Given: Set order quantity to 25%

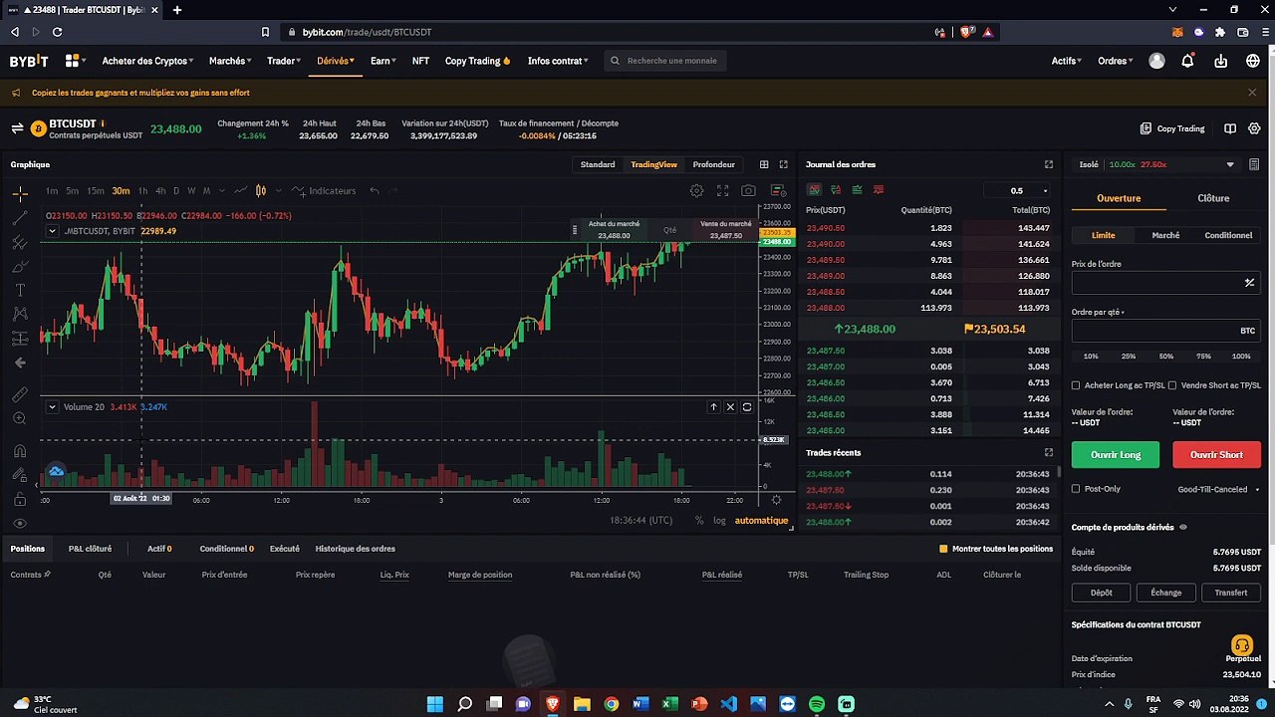Looking at the screenshot, I should (1129, 356).
